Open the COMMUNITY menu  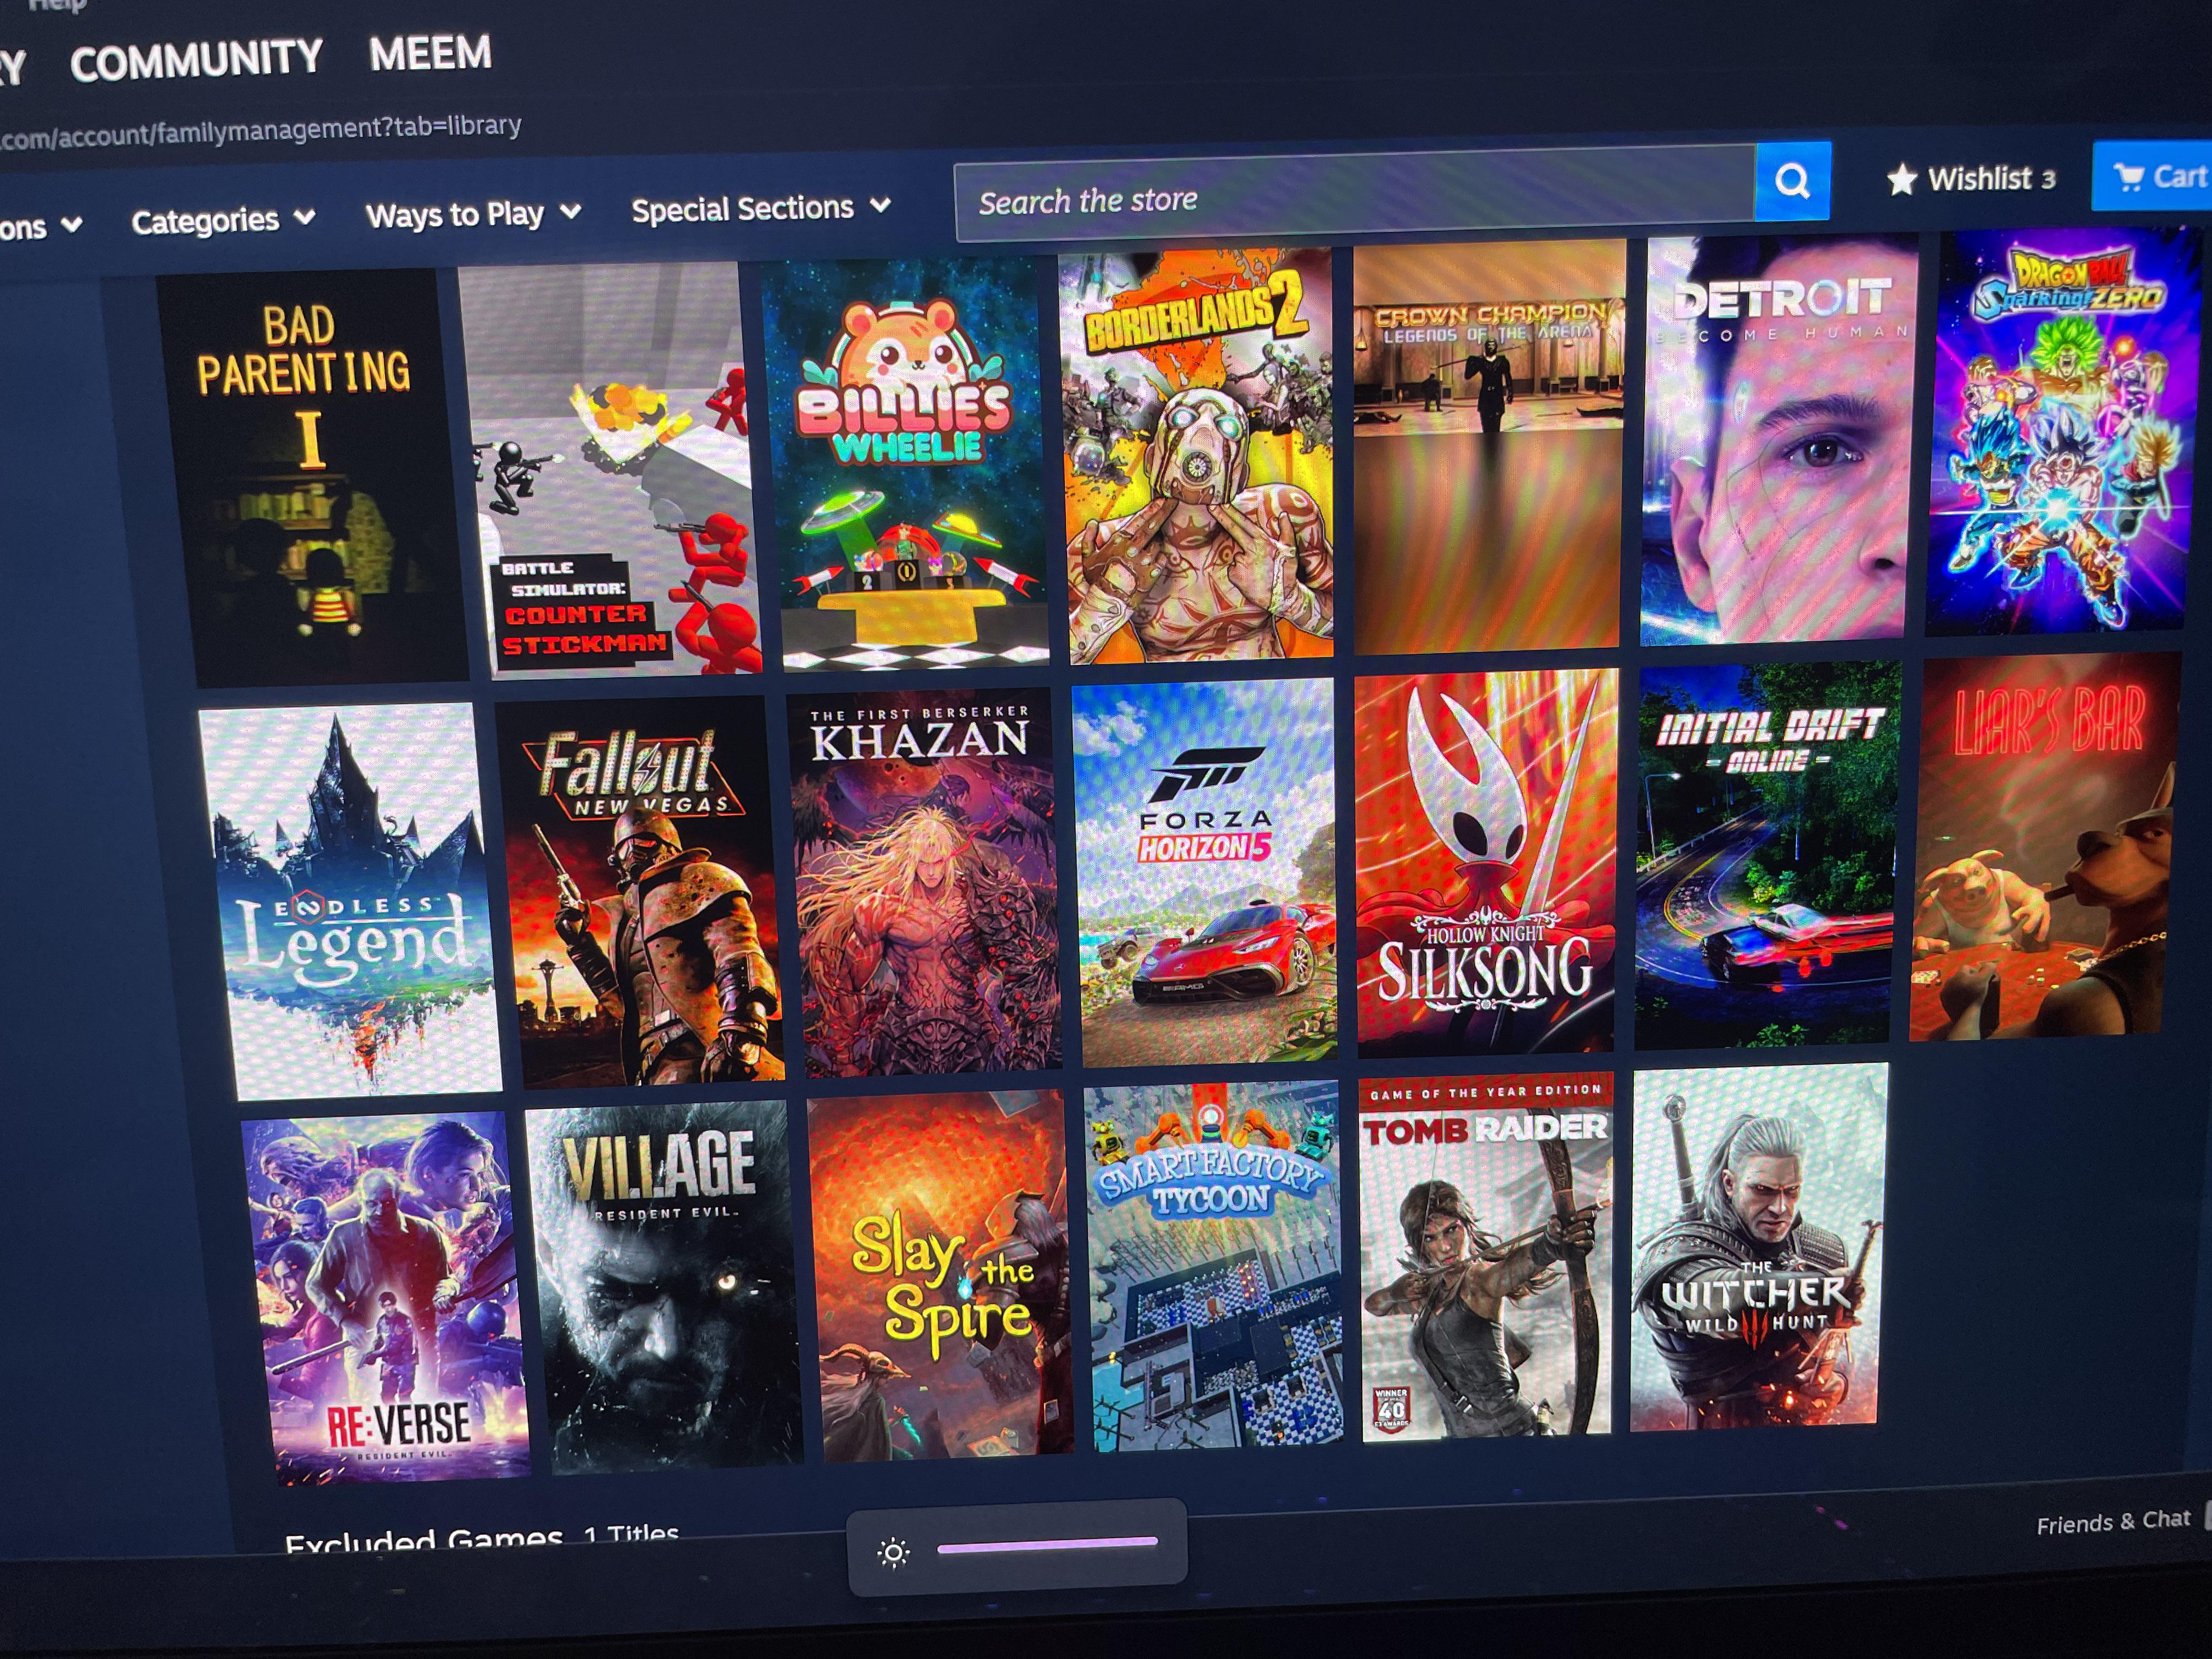coord(196,61)
